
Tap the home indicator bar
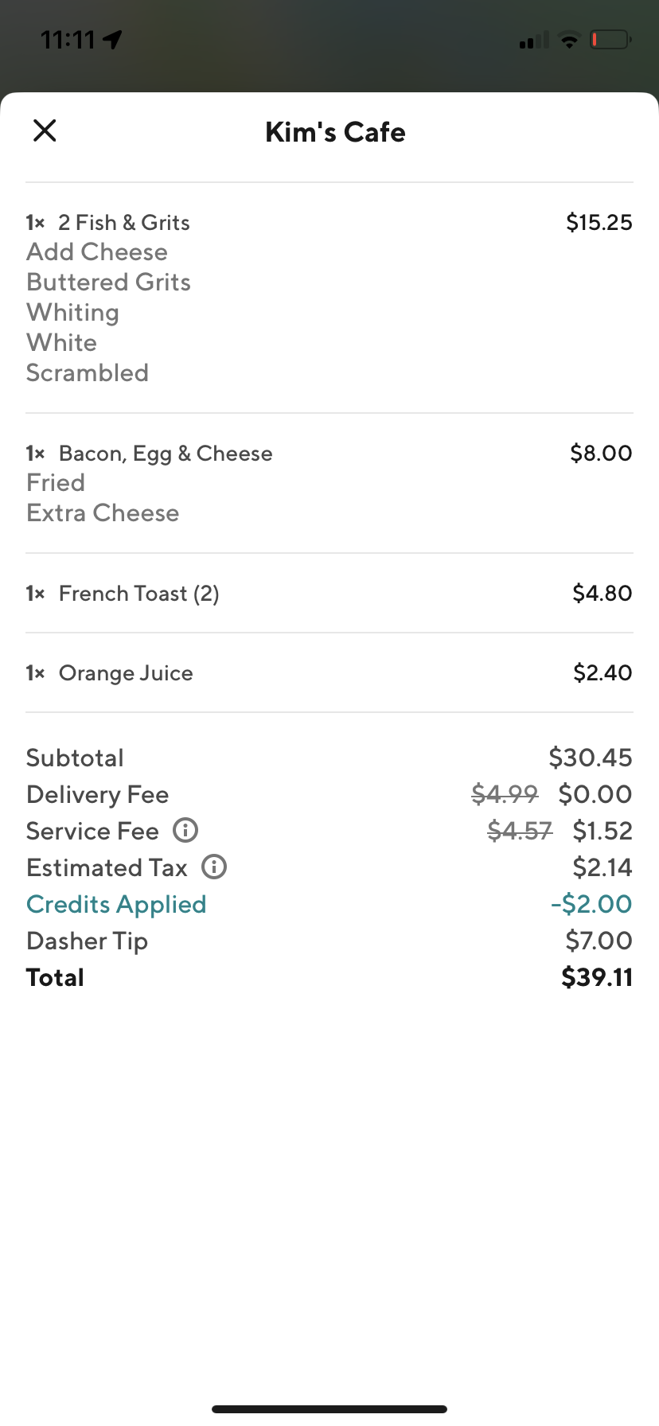click(329, 1409)
